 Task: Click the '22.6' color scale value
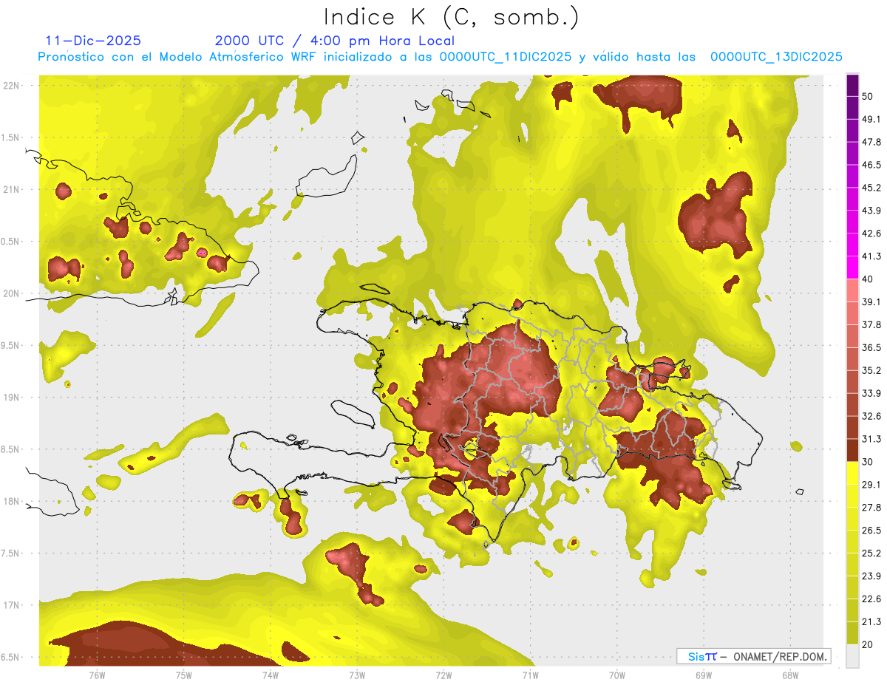pyautogui.click(x=871, y=599)
